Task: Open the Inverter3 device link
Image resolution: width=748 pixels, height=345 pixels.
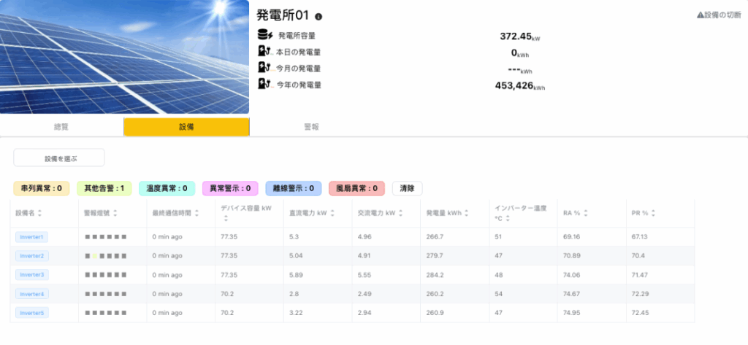Action: pos(32,275)
